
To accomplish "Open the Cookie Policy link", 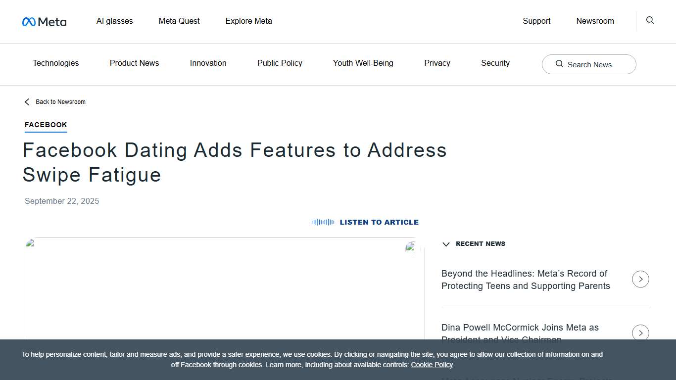I will [x=432, y=365].
